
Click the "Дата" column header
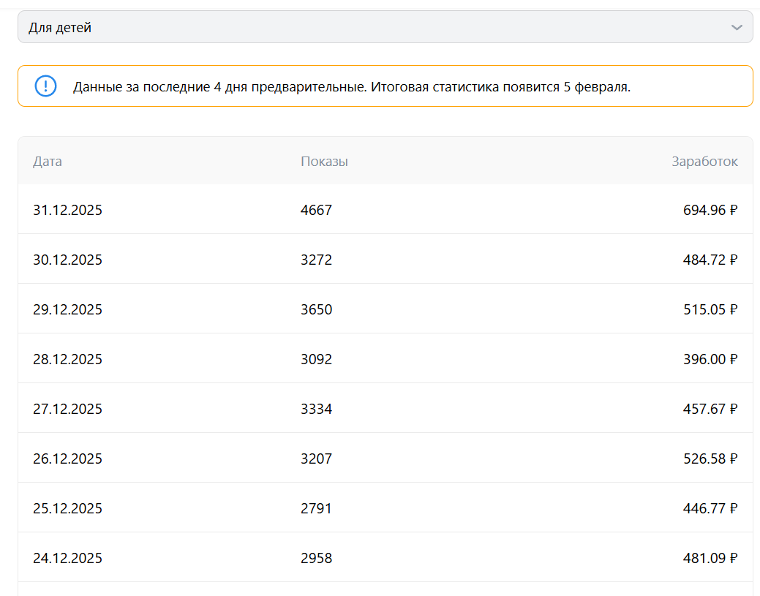48,162
